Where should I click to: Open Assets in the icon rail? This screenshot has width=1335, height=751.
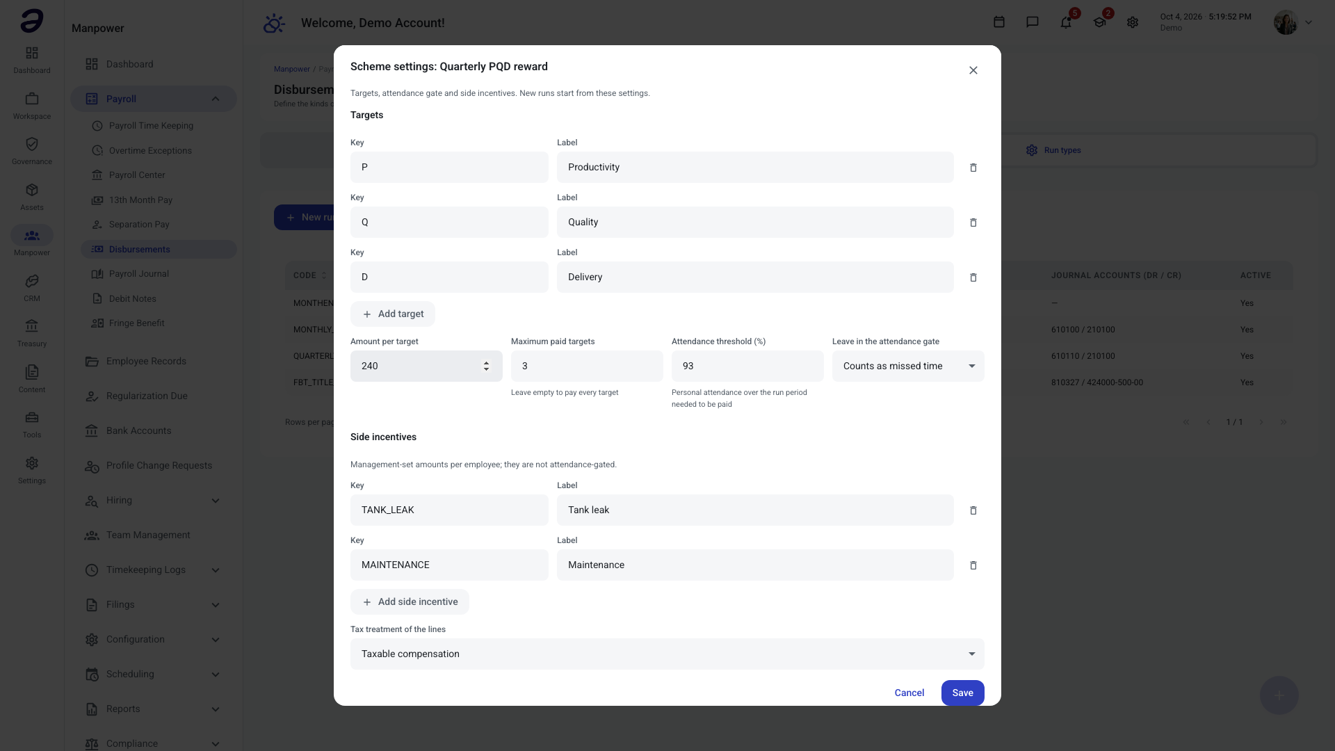click(x=32, y=197)
